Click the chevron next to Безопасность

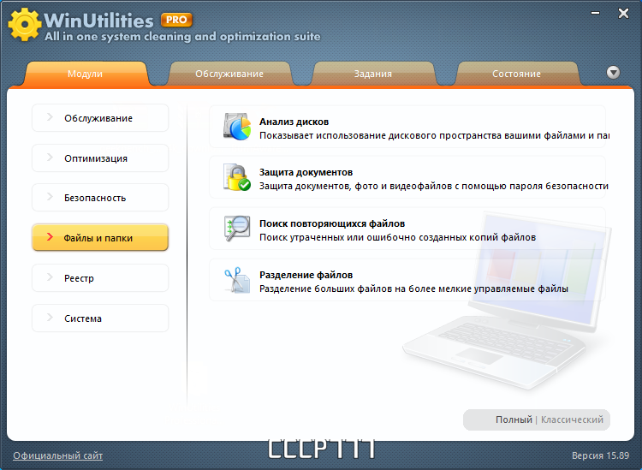tap(50, 197)
